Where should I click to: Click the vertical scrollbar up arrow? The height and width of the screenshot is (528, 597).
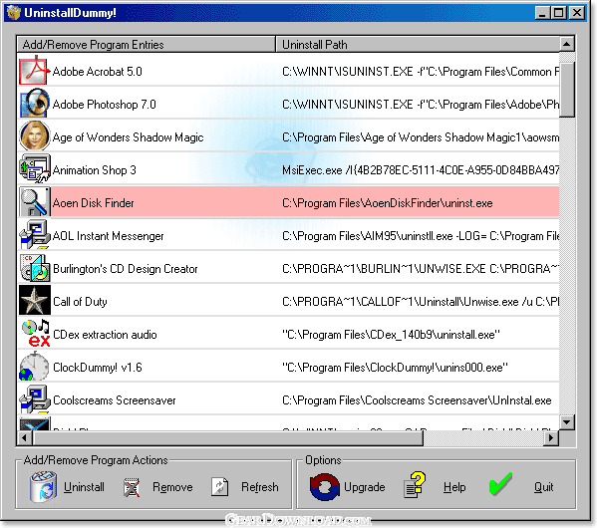coord(567,44)
